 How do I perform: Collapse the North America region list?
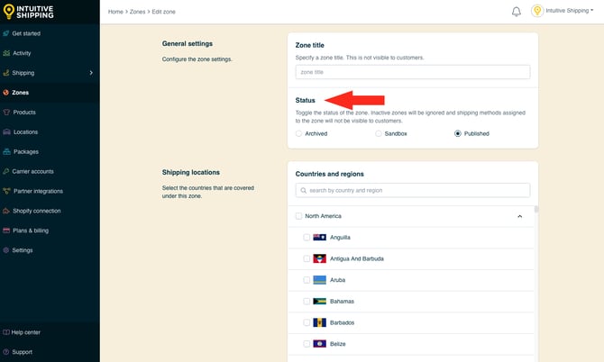click(x=519, y=216)
